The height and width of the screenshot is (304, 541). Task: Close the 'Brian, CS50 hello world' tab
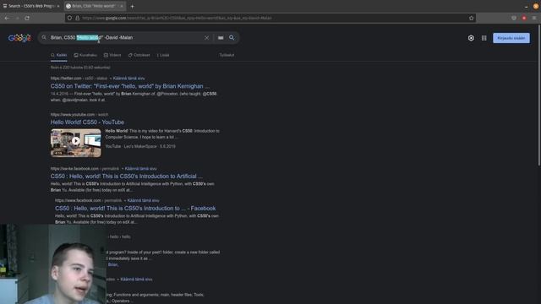click(122, 6)
